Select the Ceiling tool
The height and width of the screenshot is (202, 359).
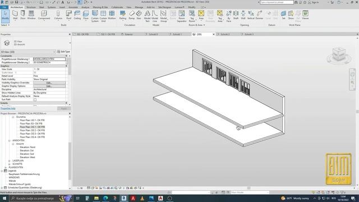[77, 15]
